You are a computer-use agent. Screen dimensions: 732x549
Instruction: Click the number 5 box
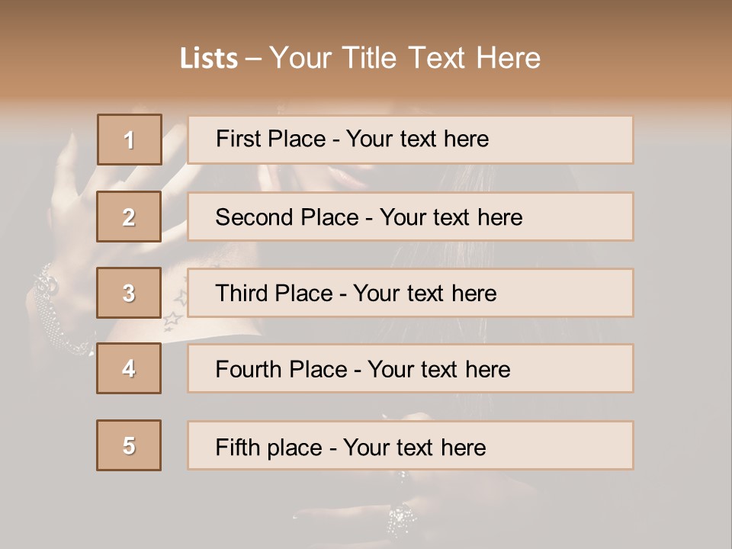point(129,445)
